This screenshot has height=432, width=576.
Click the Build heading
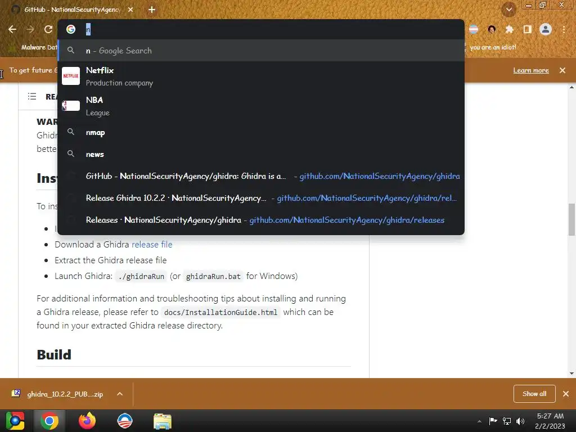pos(54,355)
